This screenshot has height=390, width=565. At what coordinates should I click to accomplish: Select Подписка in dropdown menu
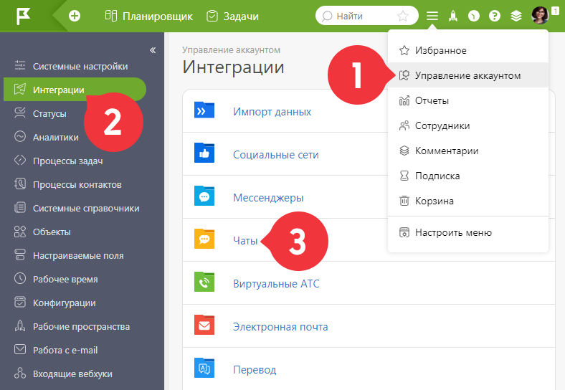click(x=468, y=176)
